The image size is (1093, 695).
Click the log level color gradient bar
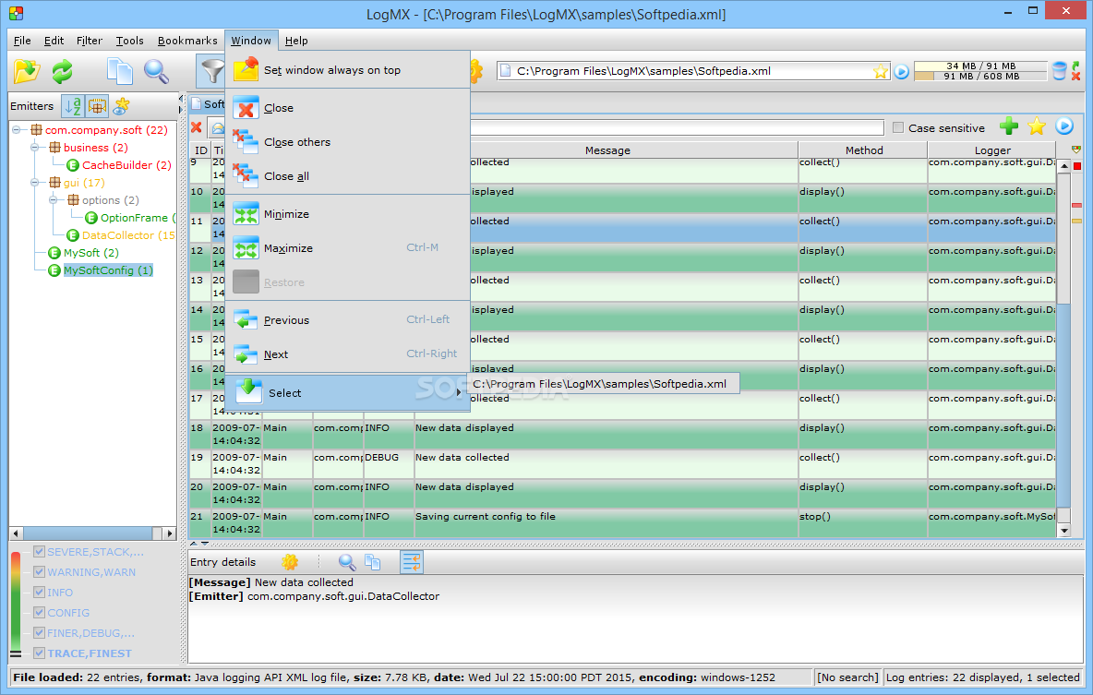coord(16,601)
